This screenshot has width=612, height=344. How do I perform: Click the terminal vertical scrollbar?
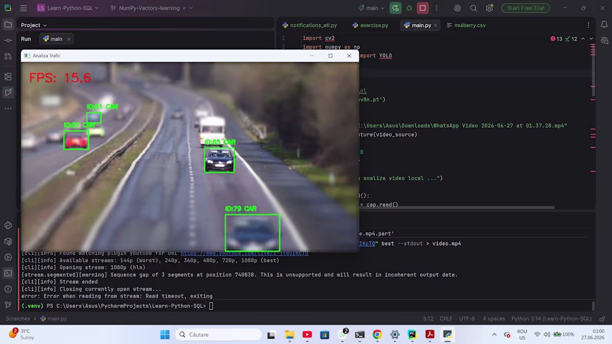[593, 306]
